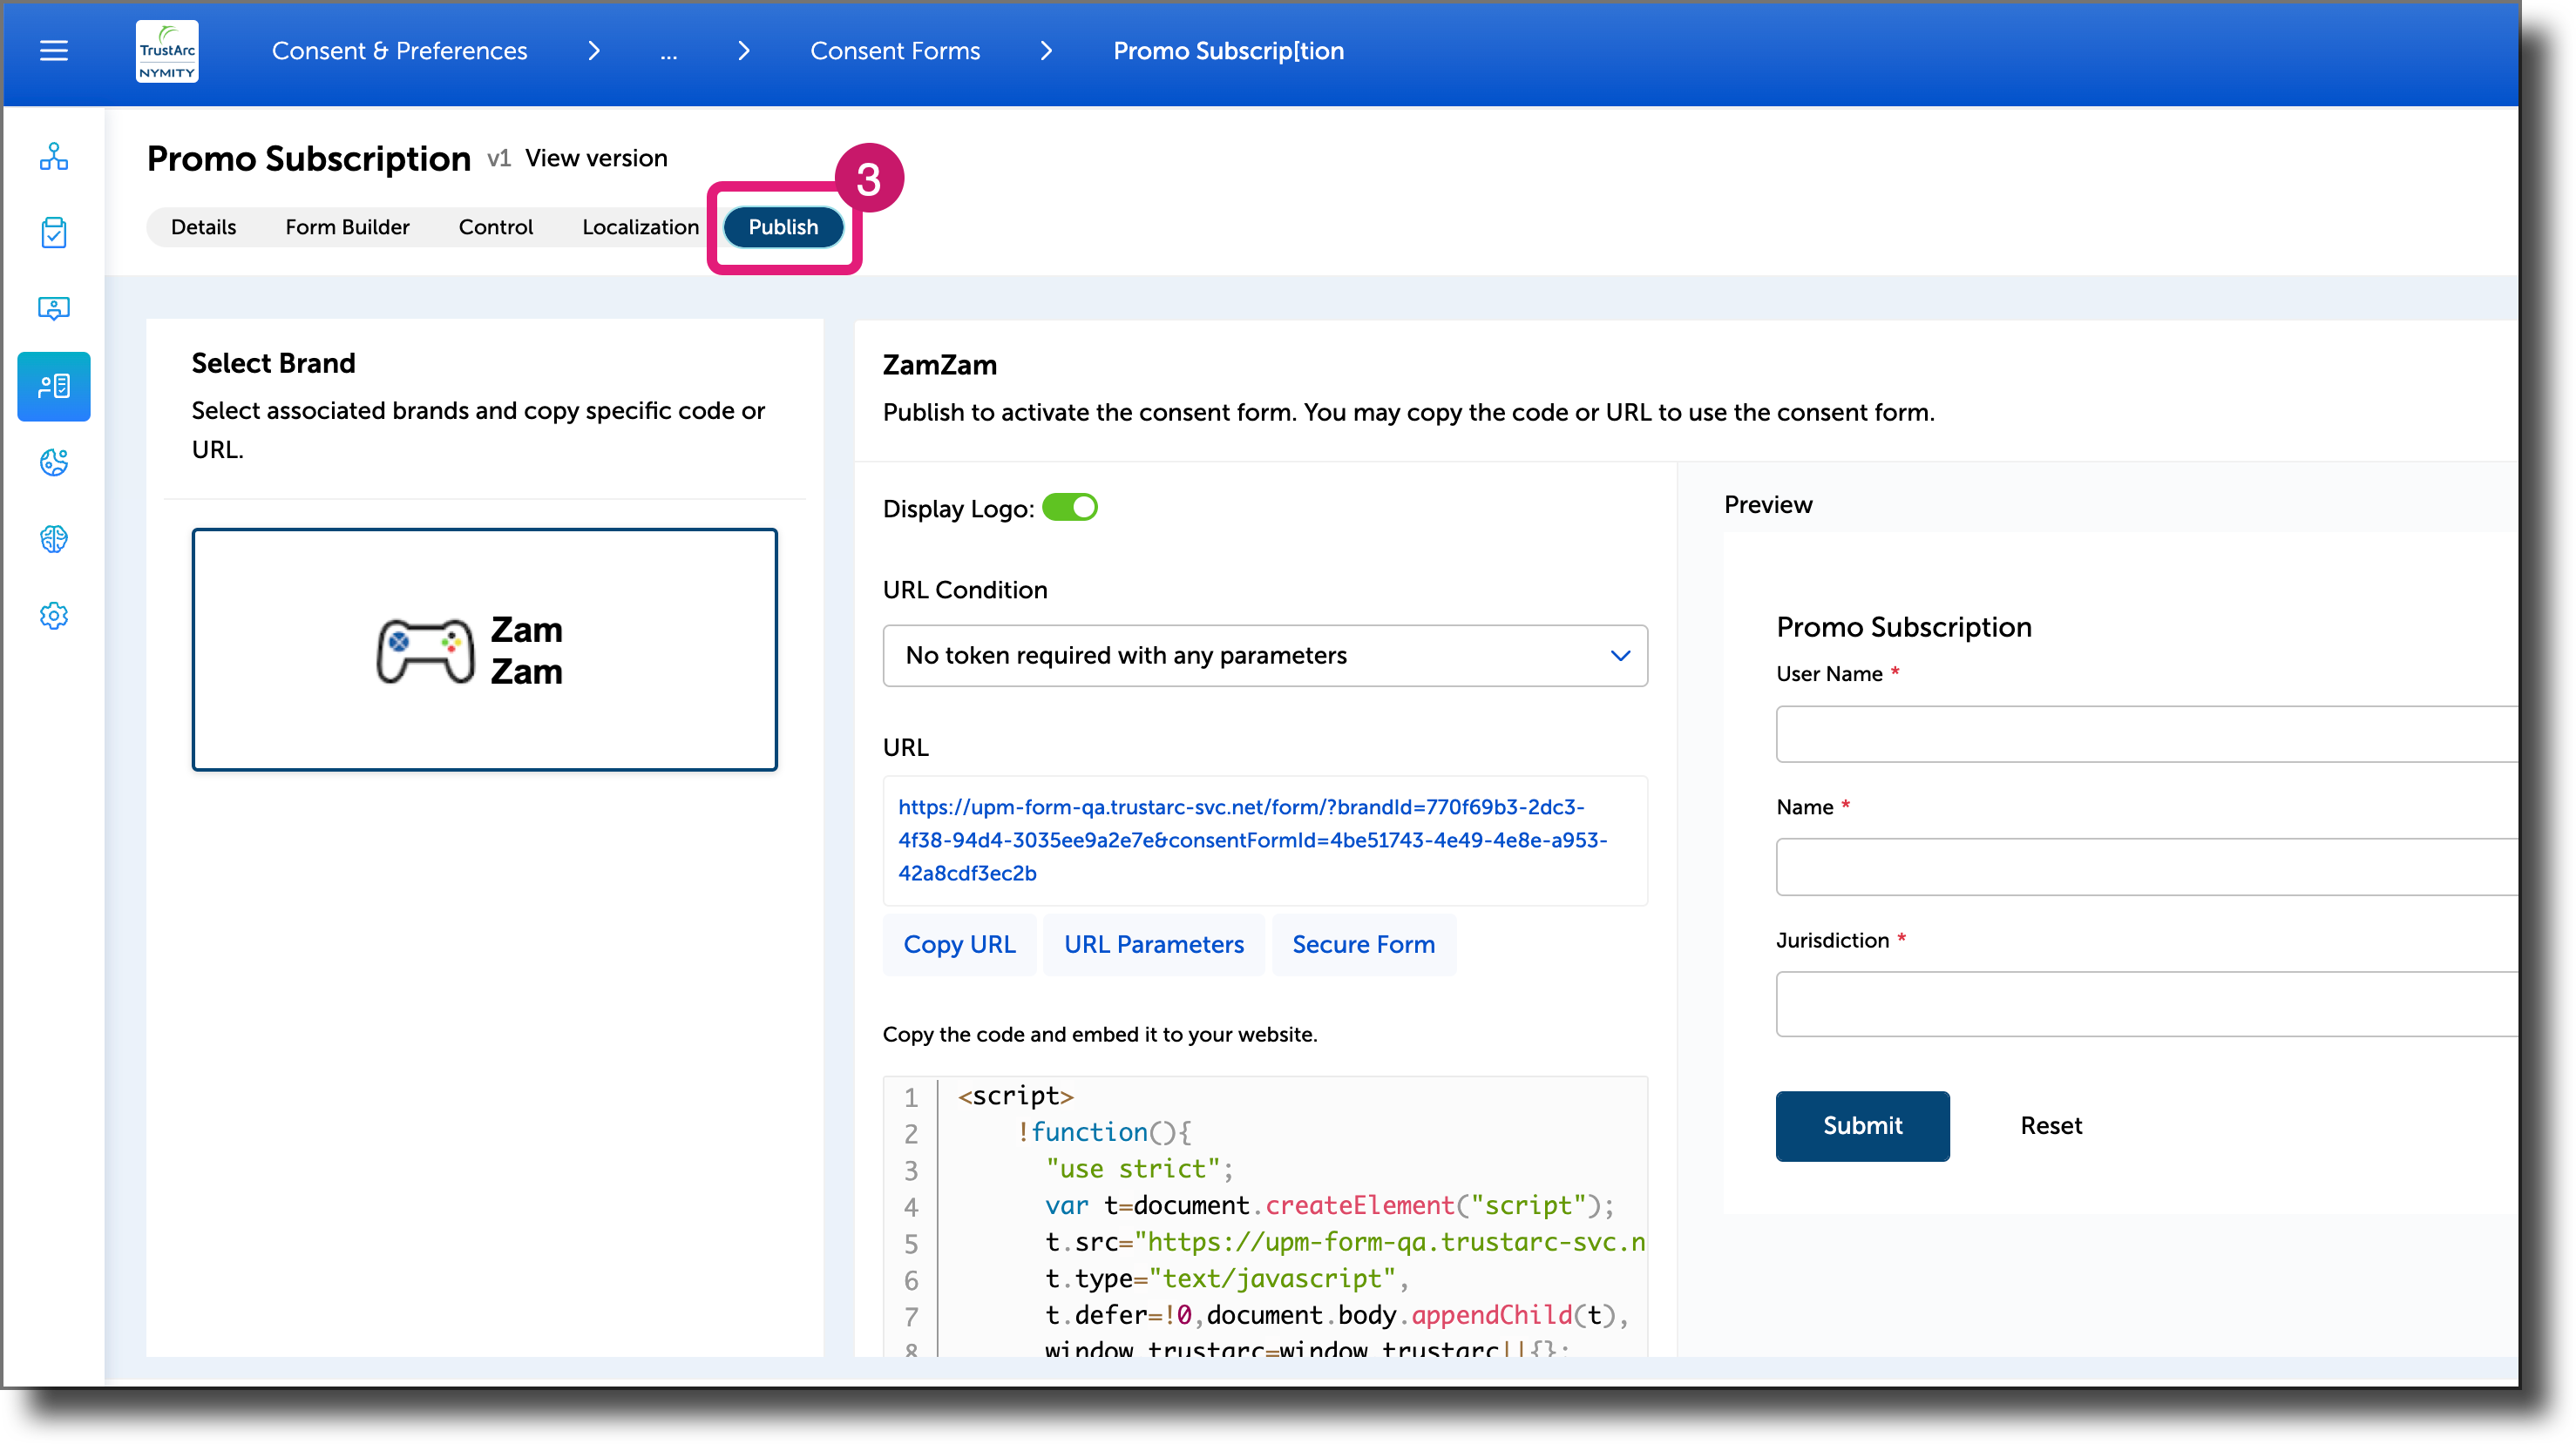Click the embed code line number 5
Screen dimensions: 2576x1444
pyautogui.click(x=910, y=1243)
